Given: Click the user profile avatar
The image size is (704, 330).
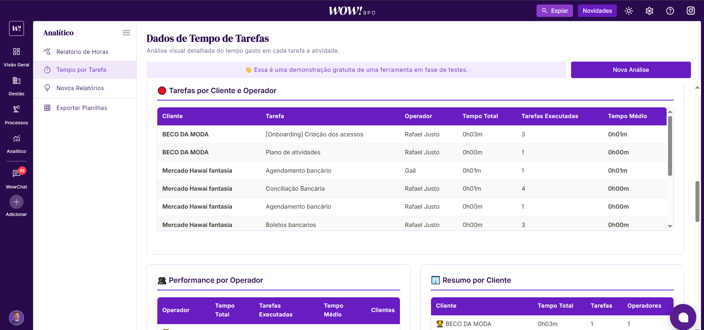Looking at the screenshot, I should pos(17,318).
